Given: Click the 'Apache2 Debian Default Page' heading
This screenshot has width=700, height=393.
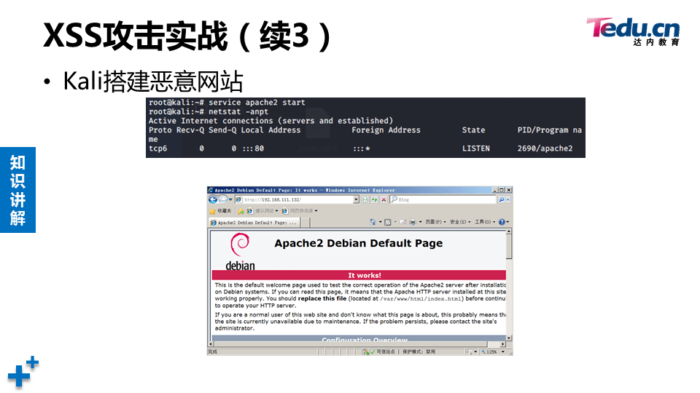Looking at the screenshot, I should (x=359, y=243).
